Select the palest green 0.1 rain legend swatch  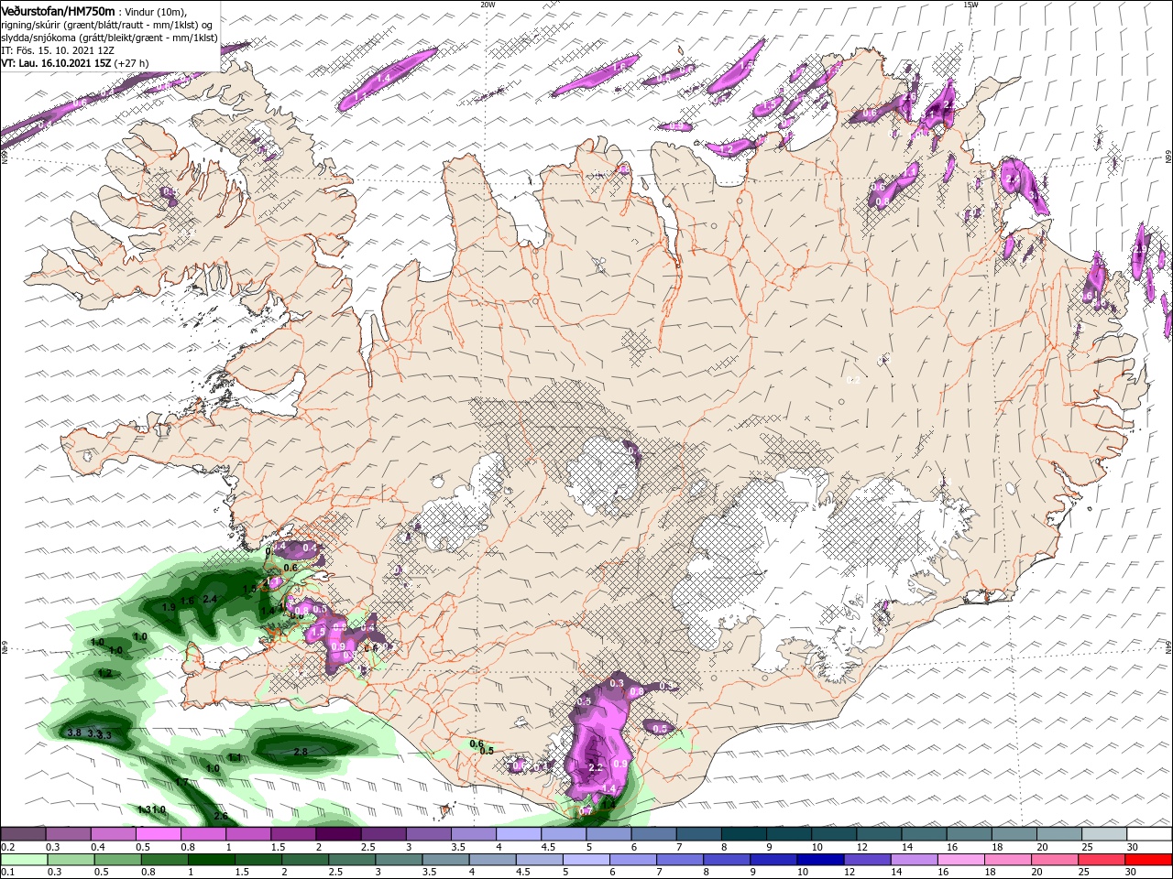(23, 860)
